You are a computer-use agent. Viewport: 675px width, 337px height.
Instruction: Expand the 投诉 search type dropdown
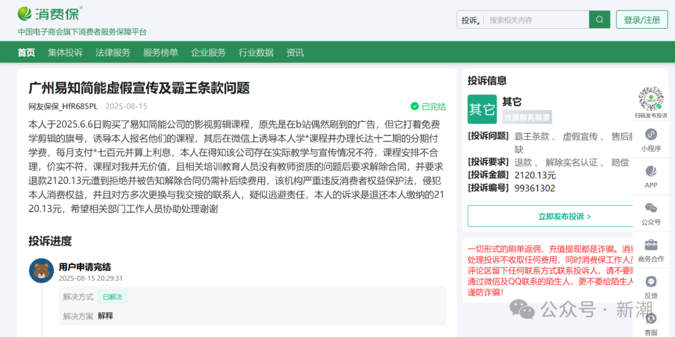pyautogui.click(x=471, y=20)
